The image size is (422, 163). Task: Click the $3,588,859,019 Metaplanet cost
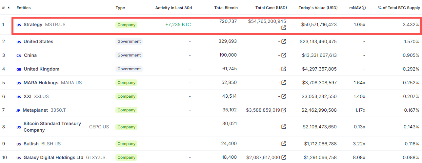(x=263, y=110)
